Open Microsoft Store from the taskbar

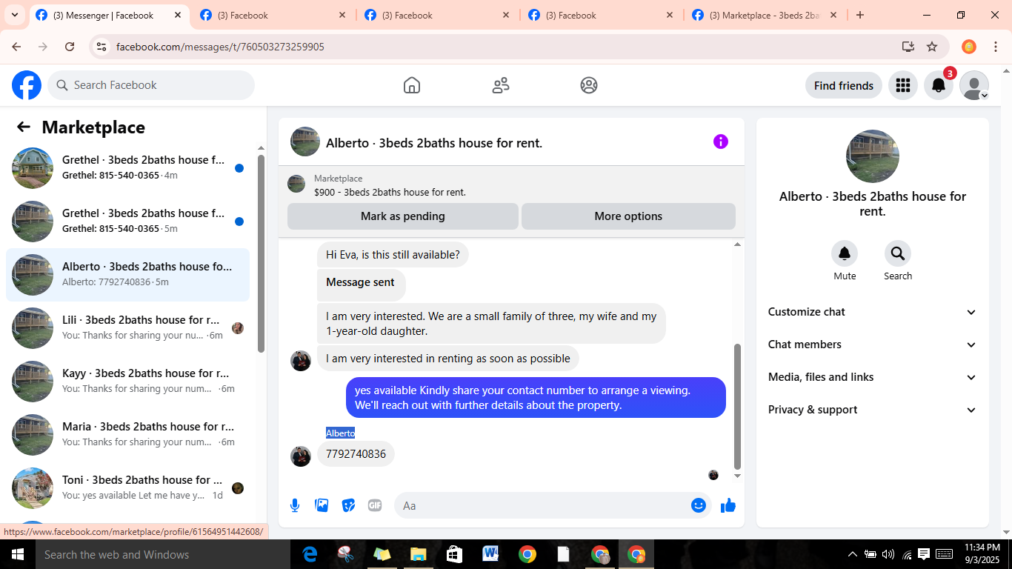454,554
